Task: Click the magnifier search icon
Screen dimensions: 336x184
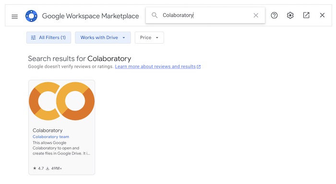Action: tap(155, 15)
